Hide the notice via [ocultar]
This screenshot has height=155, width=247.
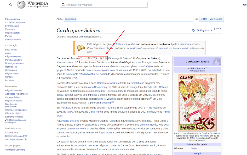[218, 29]
